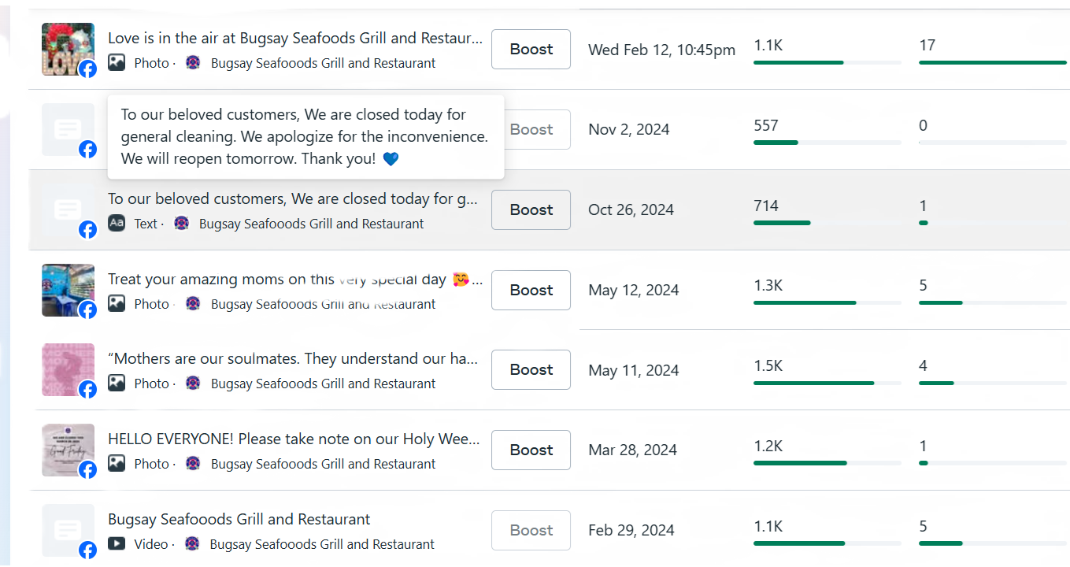Click video type icon on Feb 29 post
The width and height of the screenshot is (1070, 567).
[x=117, y=544]
